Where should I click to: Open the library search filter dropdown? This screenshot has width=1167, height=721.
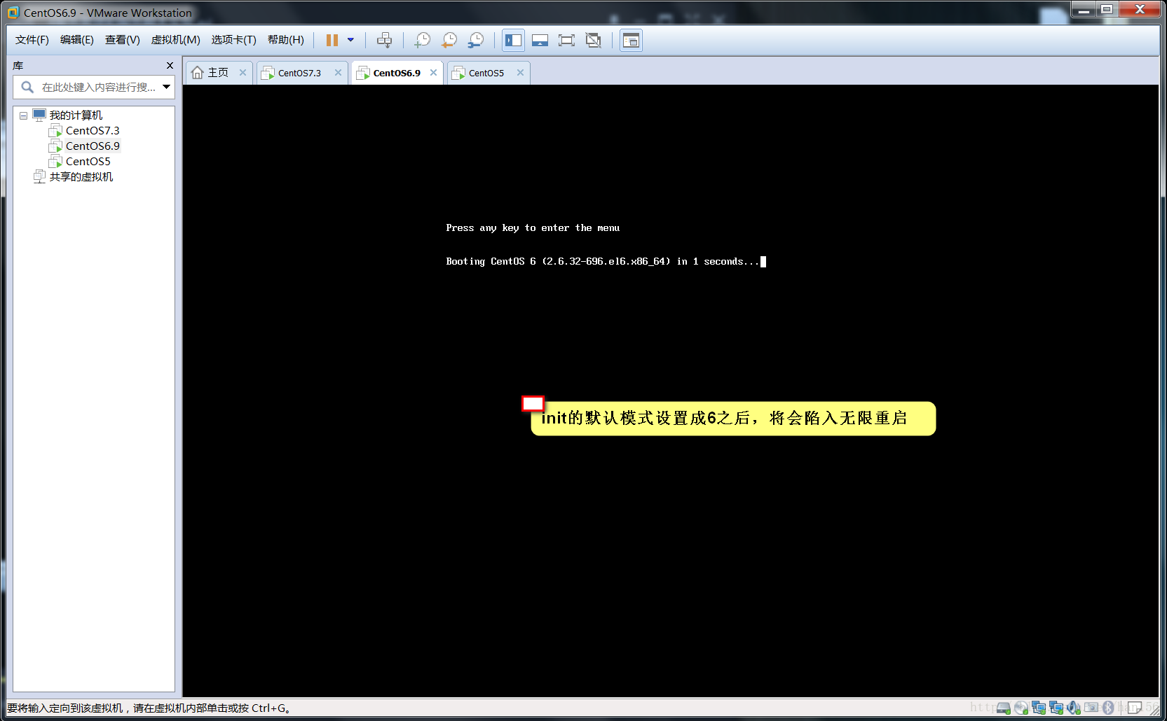[167, 87]
